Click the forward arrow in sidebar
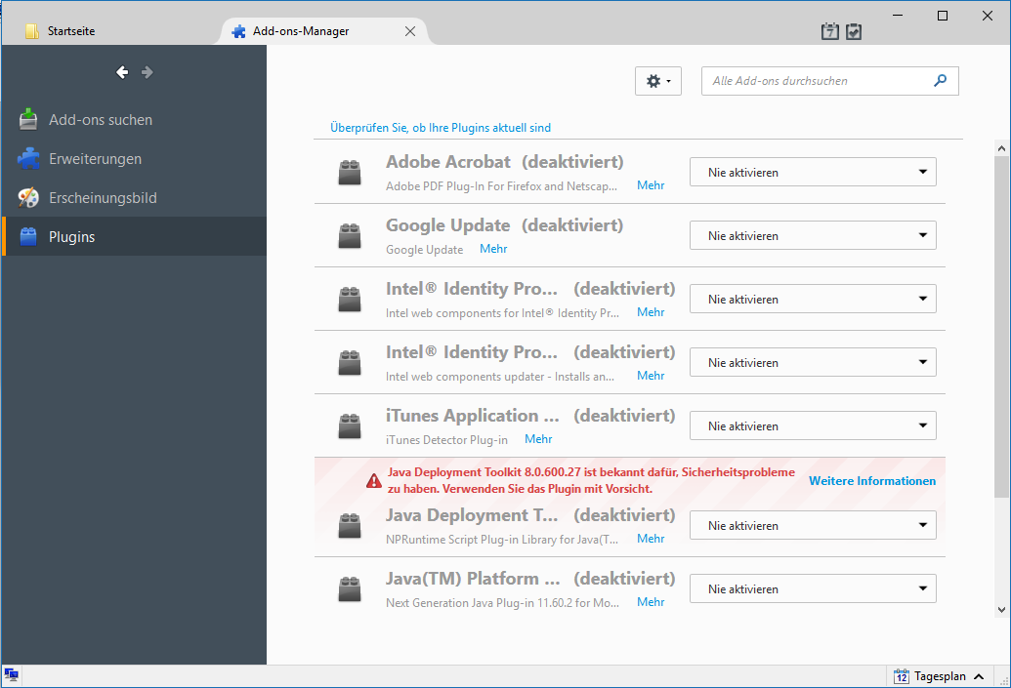This screenshot has width=1011, height=688. point(147,72)
